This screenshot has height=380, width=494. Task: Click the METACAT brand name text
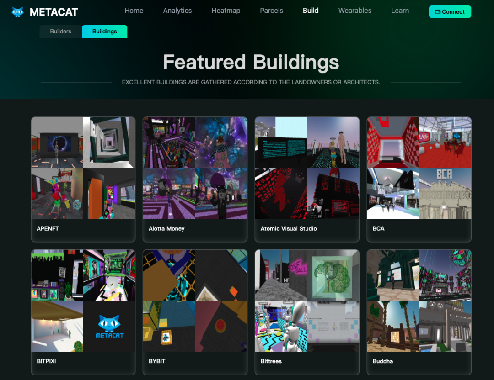[x=54, y=12]
